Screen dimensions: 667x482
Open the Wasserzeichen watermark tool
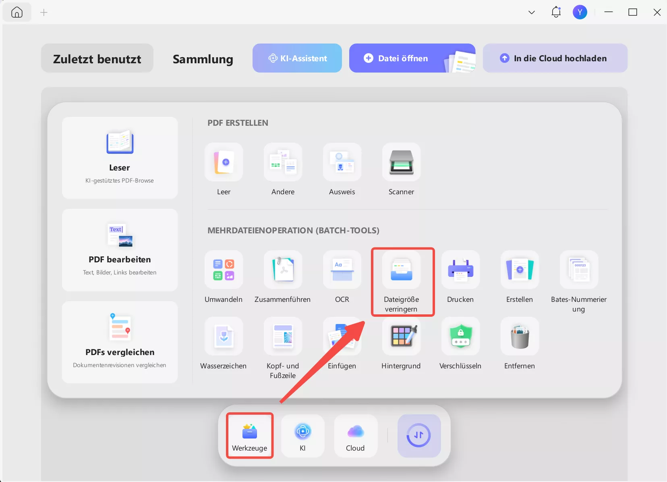pos(224,336)
